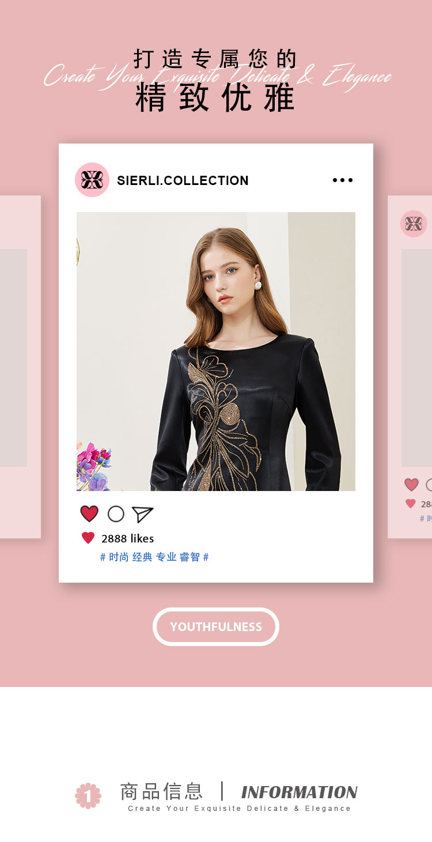
Task: Click the 精致优雅 headline text
Action: [215, 97]
